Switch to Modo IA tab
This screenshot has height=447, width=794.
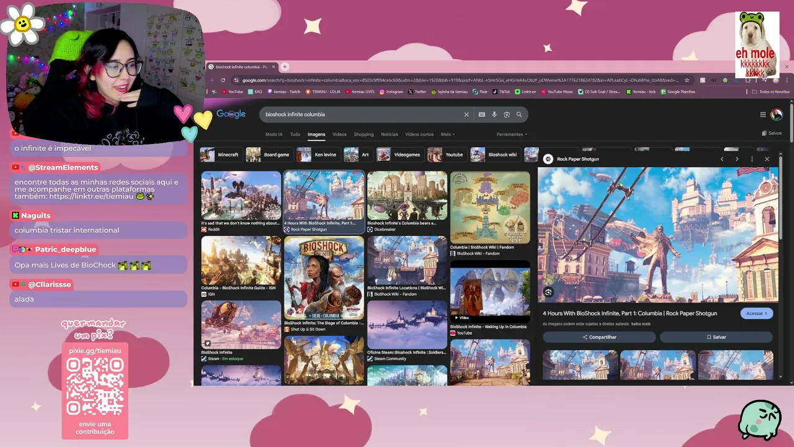pos(274,134)
